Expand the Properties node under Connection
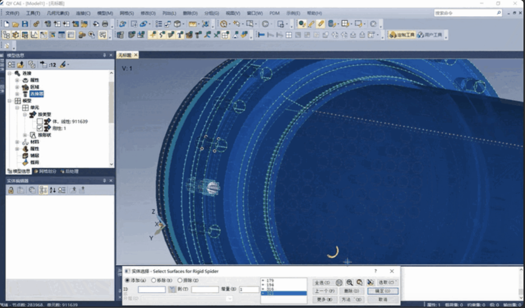 [x=17, y=80]
